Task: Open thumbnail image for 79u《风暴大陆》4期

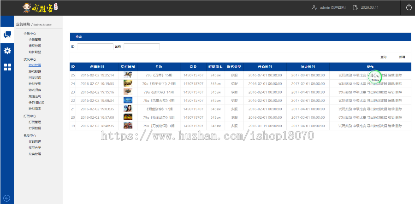Action: click(128, 100)
